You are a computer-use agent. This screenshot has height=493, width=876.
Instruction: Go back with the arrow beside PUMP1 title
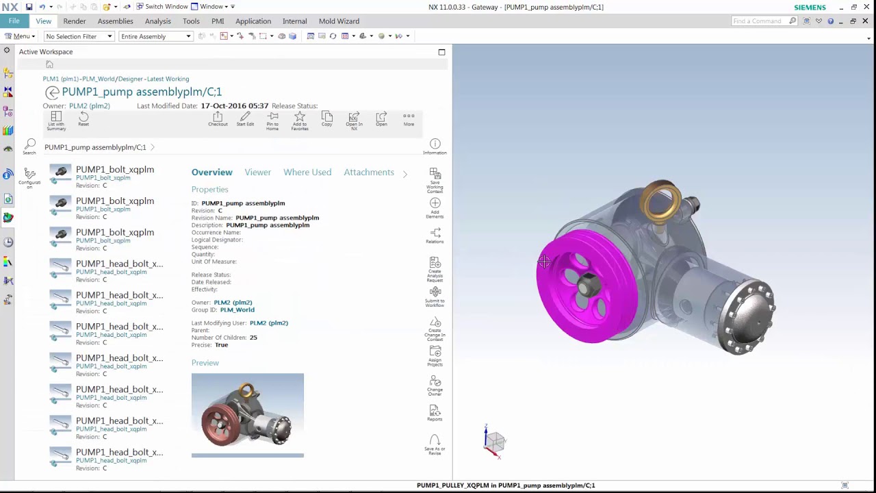tap(52, 92)
